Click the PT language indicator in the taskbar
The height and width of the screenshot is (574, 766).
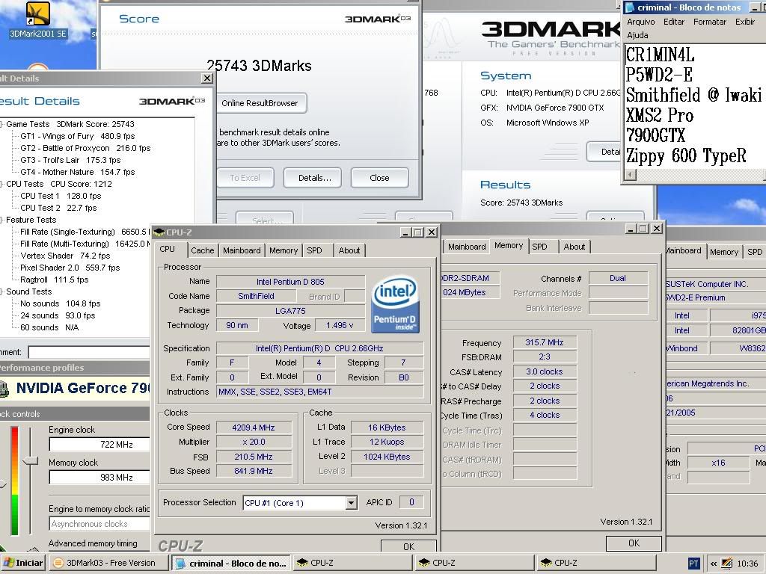(x=693, y=564)
